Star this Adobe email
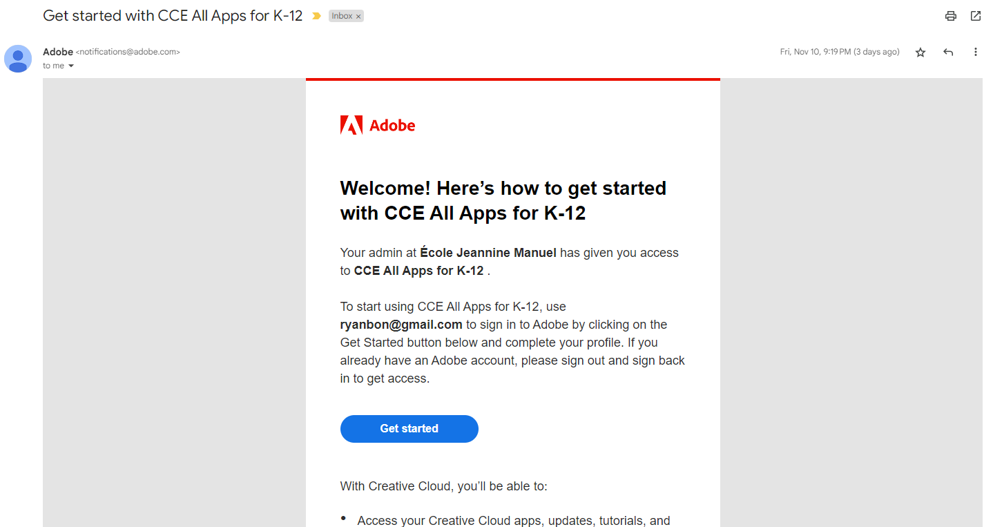 click(920, 52)
